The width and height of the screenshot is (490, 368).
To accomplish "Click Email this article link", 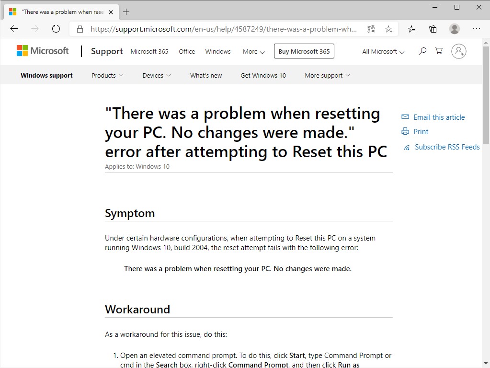I will [x=439, y=117].
